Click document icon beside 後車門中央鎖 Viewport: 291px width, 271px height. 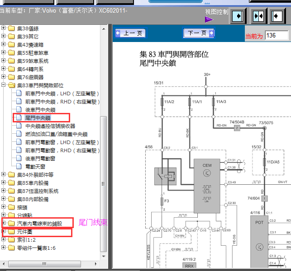point(19,109)
